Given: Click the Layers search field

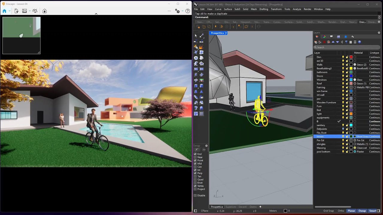Looking at the screenshot, I should 347,47.
